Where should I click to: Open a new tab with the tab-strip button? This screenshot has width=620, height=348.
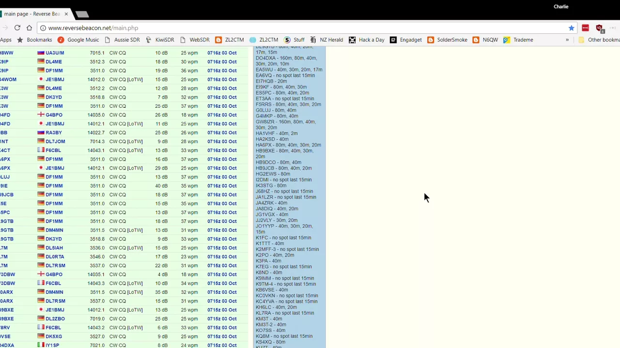pos(82,14)
